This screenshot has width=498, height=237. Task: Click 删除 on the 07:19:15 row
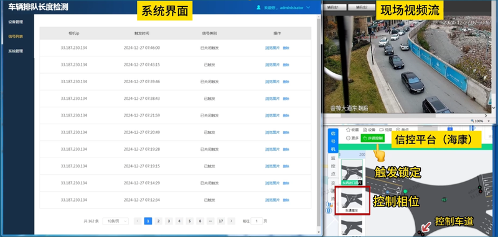(x=286, y=166)
